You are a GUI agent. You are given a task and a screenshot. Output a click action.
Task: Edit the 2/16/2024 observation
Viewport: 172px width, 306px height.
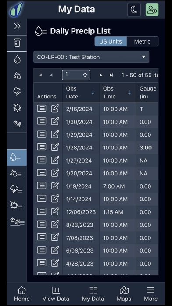pos(55,108)
